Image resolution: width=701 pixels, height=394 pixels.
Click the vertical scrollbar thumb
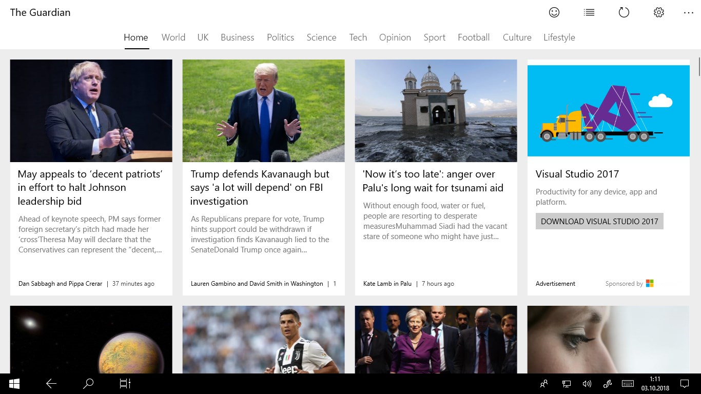[698, 67]
